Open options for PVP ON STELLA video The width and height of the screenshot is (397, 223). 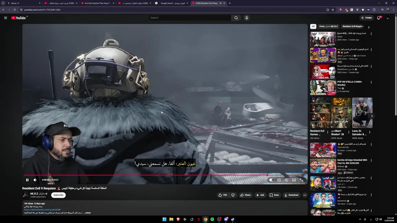(371, 82)
